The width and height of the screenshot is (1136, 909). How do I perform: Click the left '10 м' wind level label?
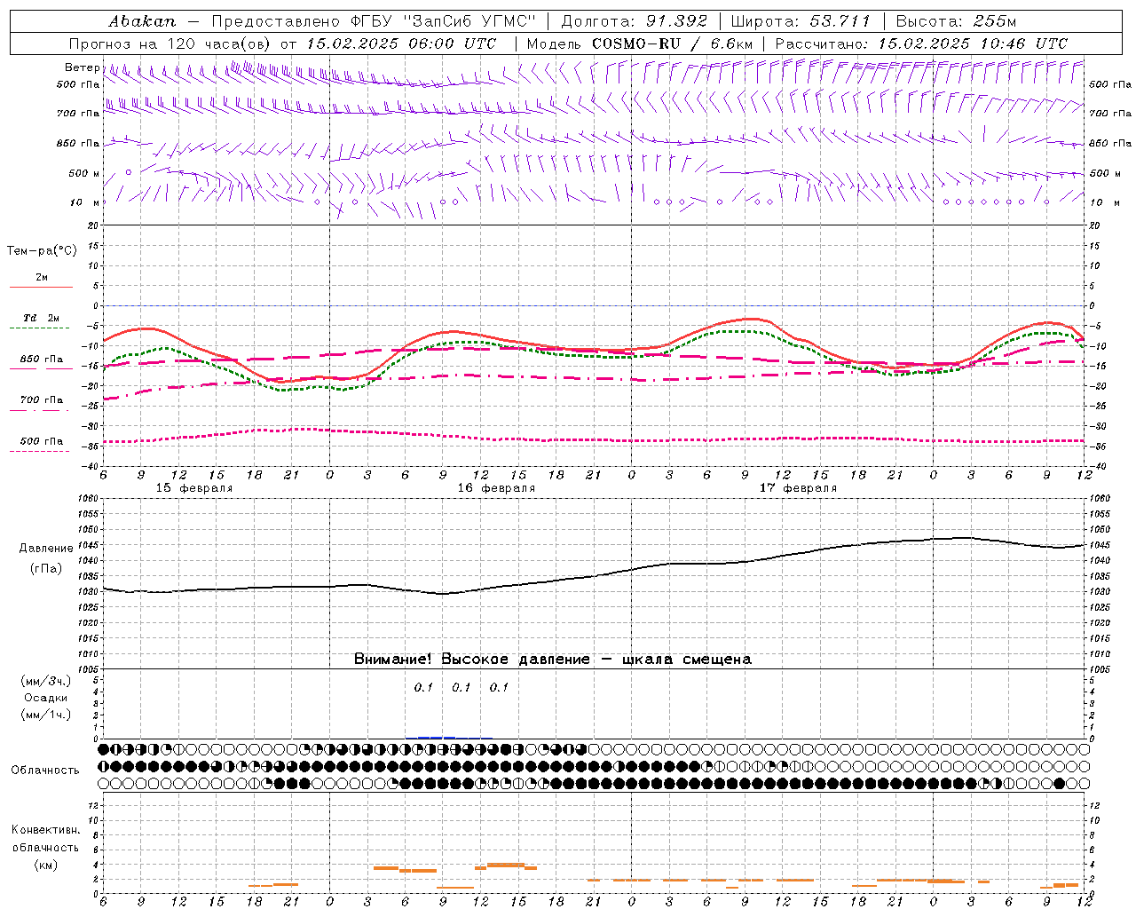click(84, 203)
